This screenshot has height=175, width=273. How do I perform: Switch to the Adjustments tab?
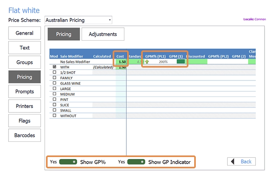tap(103, 34)
